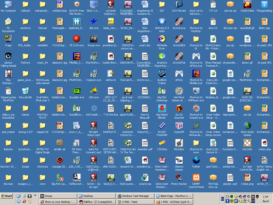The height and width of the screenshot is (205, 273).
Task: Open the Fraps desktop icon
Action: click(8, 39)
